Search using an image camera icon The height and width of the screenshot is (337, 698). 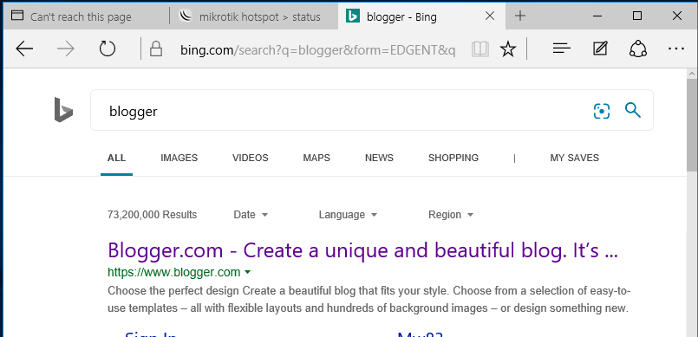tap(602, 111)
